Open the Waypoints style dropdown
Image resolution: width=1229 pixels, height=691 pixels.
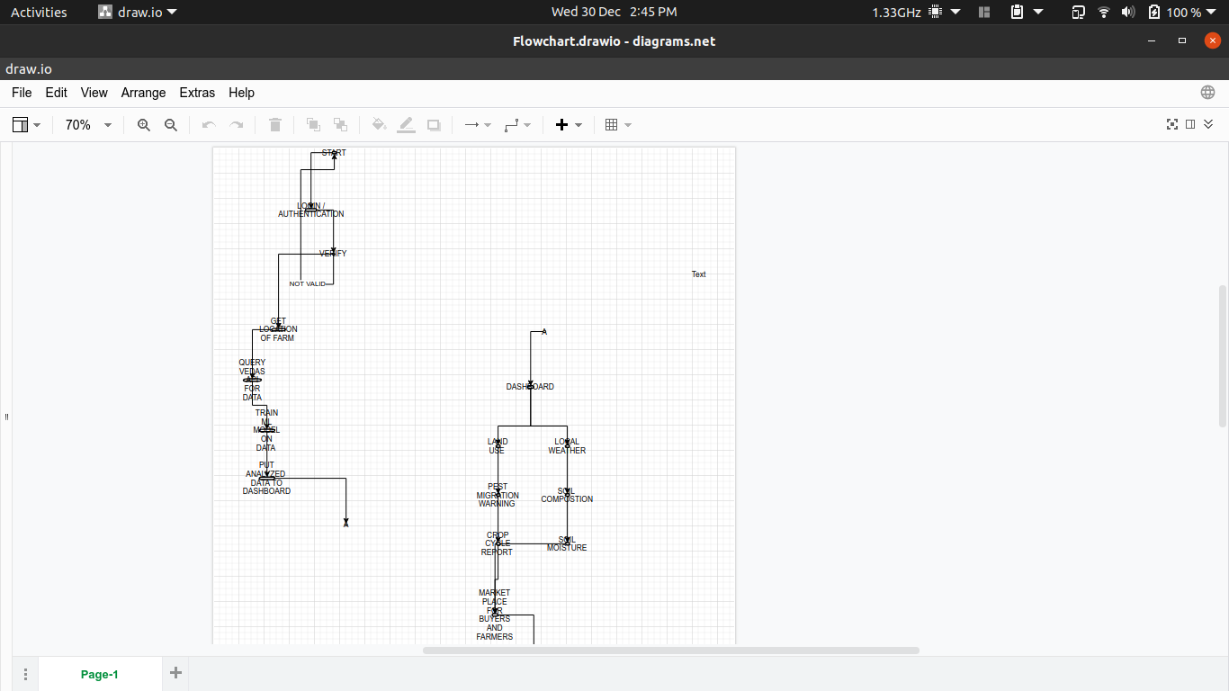(517, 125)
